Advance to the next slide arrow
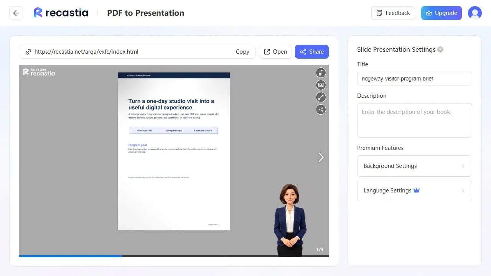The width and height of the screenshot is (491, 276). (x=321, y=157)
